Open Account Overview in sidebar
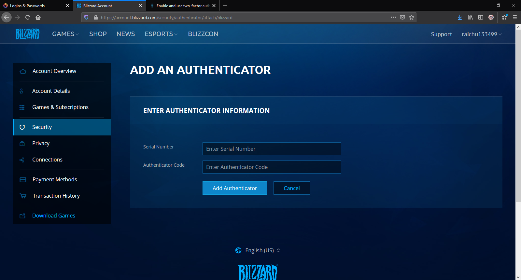This screenshot has width=521, height=280. tap(62, 71)
